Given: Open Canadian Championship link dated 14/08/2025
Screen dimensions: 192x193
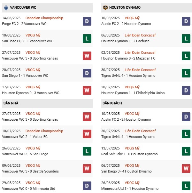Looking at the screenshot, I should [x=44, y=18].
